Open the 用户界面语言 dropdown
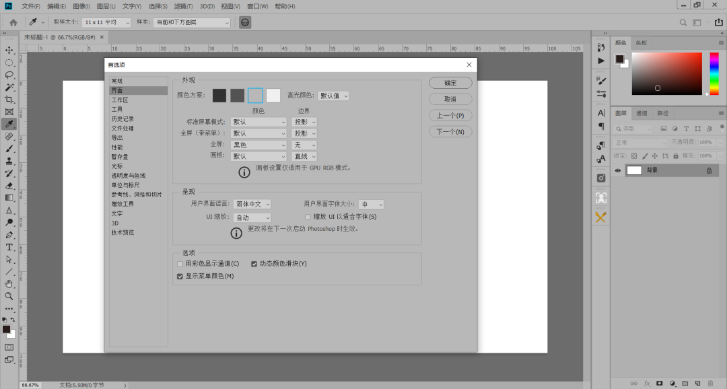The image size is (727, 389). click(x=252, y=203)
